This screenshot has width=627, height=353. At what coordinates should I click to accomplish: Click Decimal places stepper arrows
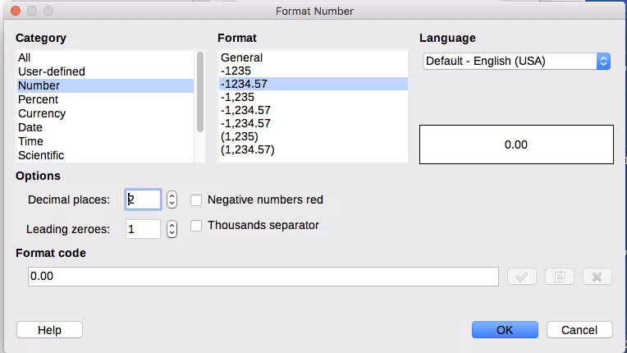coord(172,199)
